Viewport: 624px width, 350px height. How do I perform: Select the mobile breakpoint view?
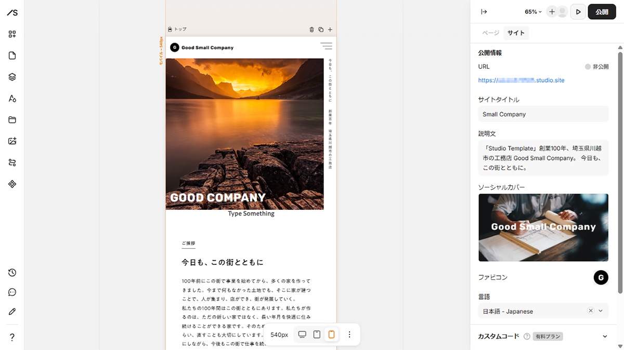(x=331, y=334)
